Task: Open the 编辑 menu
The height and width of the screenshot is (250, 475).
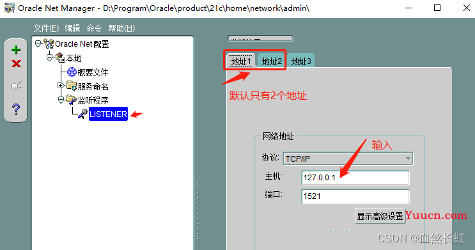Action: (x=72, y=28)
